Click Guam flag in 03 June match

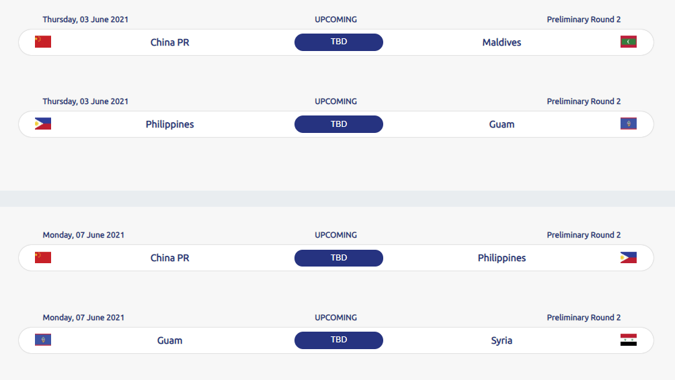629,124
